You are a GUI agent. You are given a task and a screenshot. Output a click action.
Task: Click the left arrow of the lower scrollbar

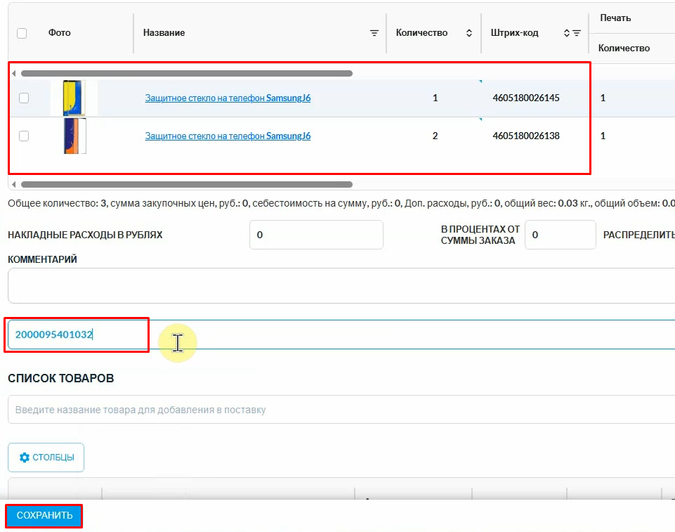click(x=14, y=185)
